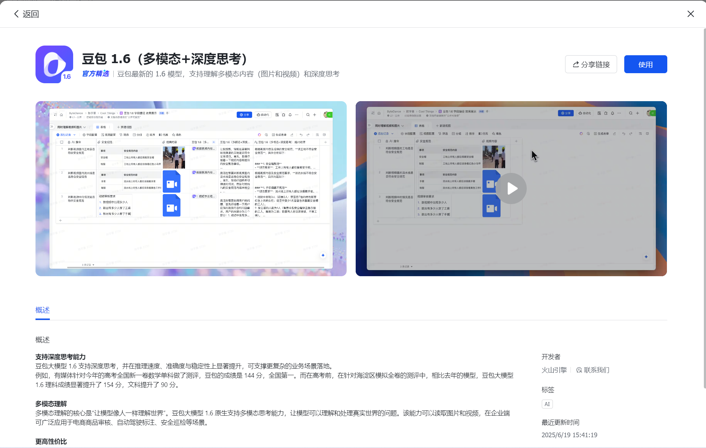The width and height of the screenshot is (706, 448).
Task: Click the 分享链接 button
Action: tap(591, 64)
